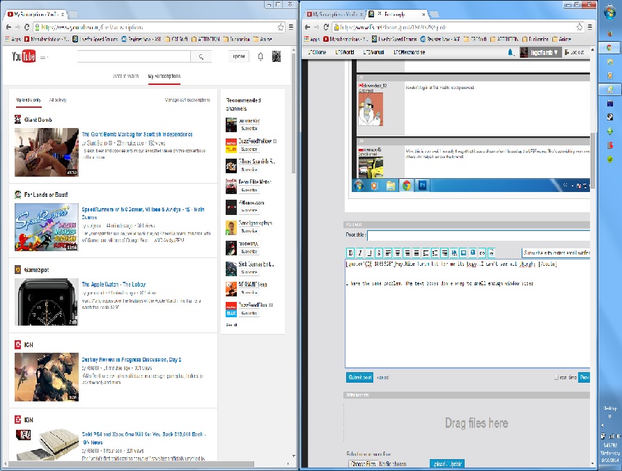The image size is (622, 471).
Task: Click the Post title input field
Action: coord(479,235)
